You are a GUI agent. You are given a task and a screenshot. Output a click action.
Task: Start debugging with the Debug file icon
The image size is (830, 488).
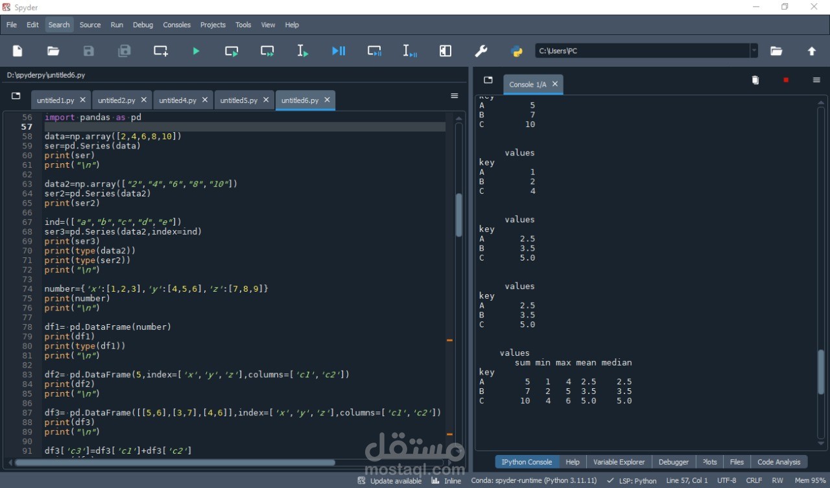pyautogui.click(x=338, y=51)
